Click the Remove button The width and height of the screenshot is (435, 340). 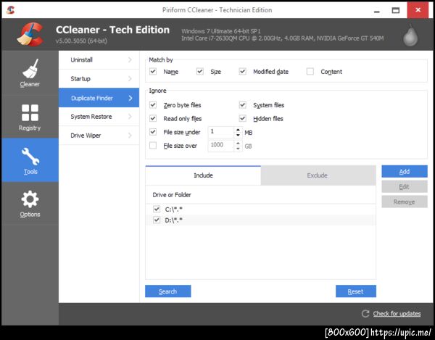tap(405, 202)
